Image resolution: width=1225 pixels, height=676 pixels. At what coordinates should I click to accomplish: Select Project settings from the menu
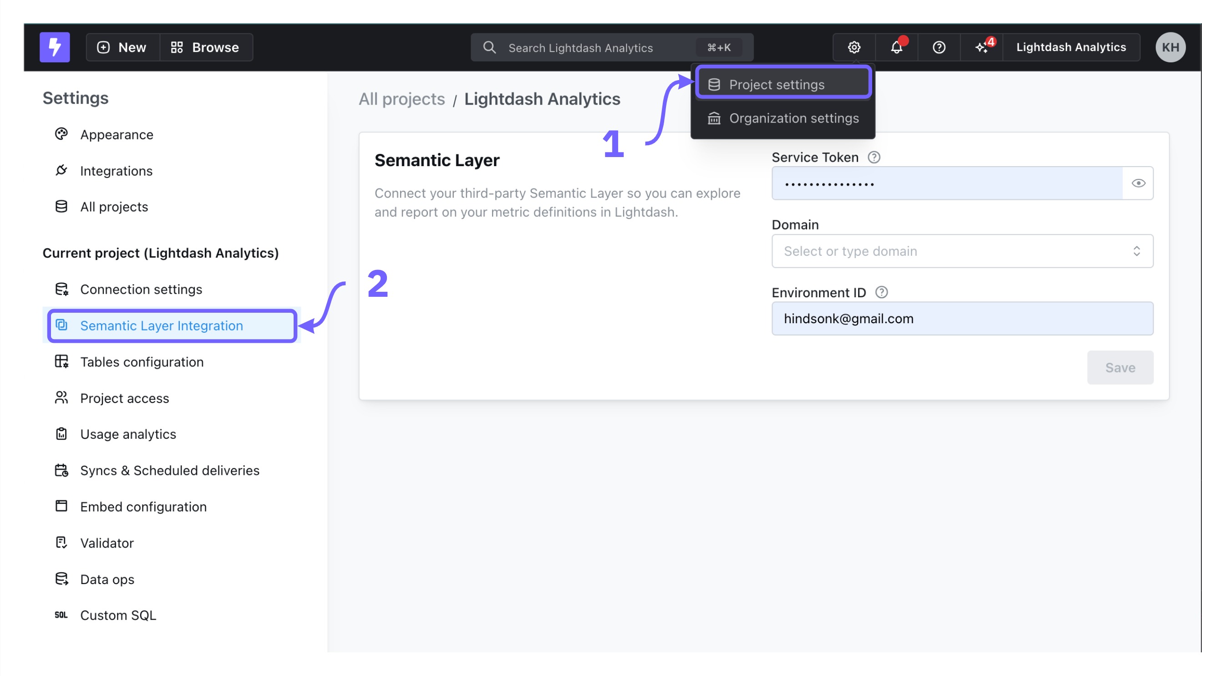[x=783, y=84]
